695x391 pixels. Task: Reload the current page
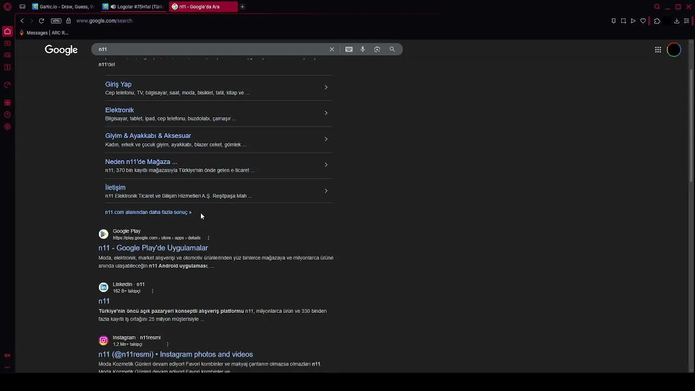pyautogui.click(x=41, y=21)
